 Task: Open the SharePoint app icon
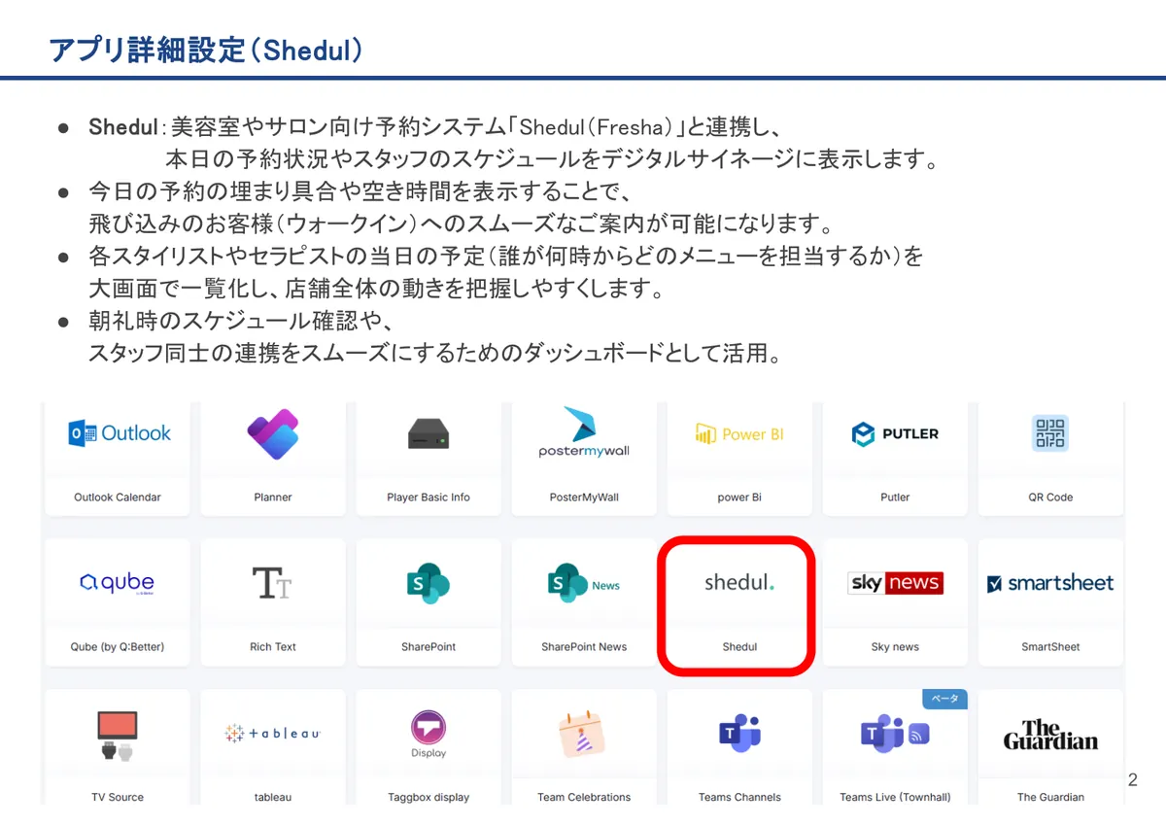coord(429,584)
